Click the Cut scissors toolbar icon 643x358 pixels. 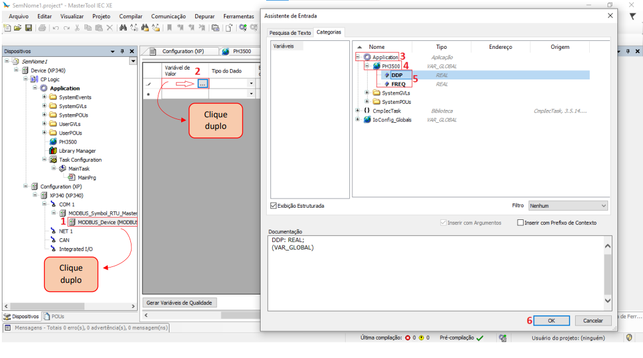78,27
